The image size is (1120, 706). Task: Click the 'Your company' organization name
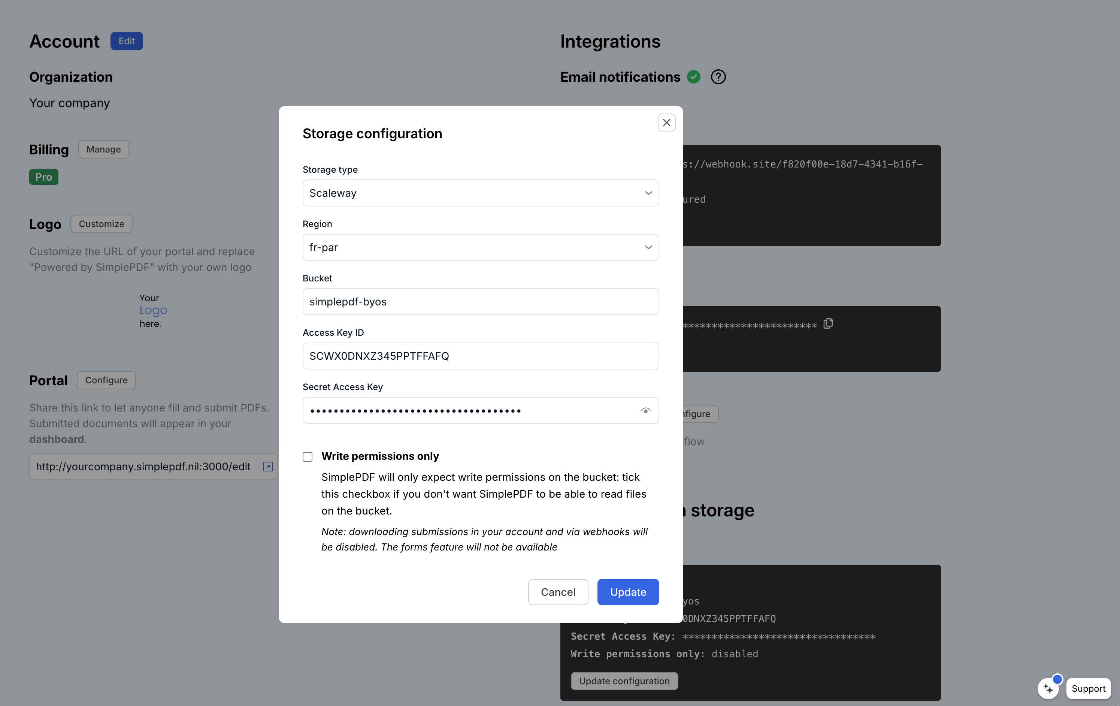click(x=70, y=103)
